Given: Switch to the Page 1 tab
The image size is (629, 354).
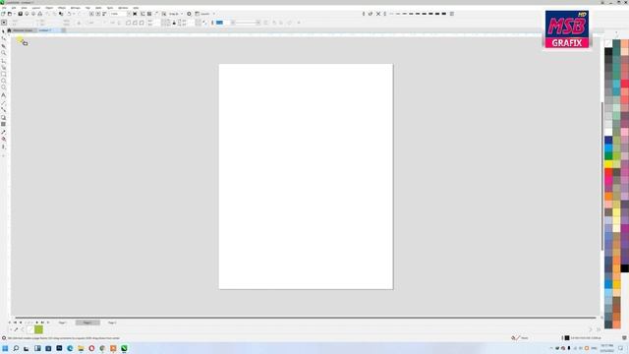Looking at the screenshot, I should pos(62,323).
